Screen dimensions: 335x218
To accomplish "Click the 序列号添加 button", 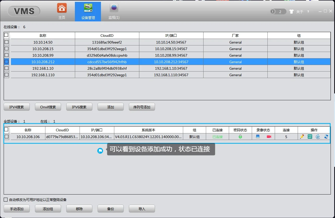I will [142, 107].
